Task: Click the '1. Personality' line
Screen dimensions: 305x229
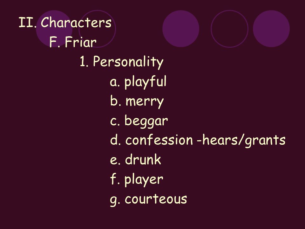Action: coord(122,62)
